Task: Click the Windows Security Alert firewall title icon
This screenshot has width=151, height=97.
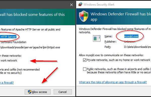Action: 80,4
